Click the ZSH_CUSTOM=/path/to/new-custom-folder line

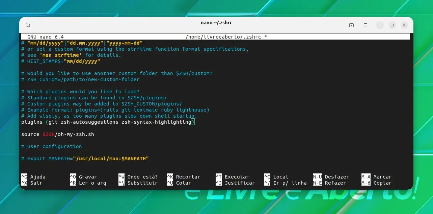click(x=80, y=79)
